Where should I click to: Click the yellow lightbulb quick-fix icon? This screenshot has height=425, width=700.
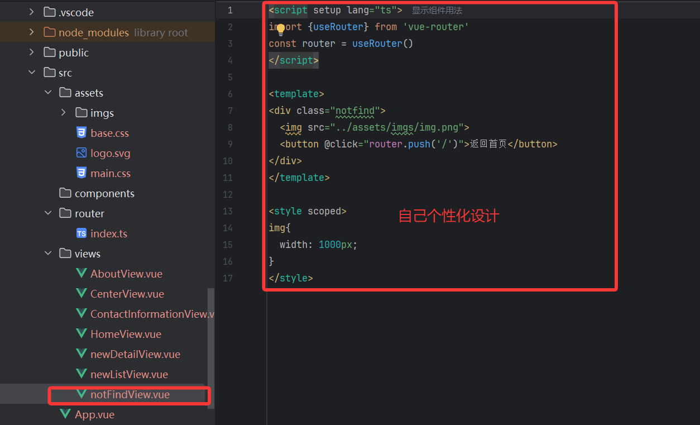(x=281, y=29)
